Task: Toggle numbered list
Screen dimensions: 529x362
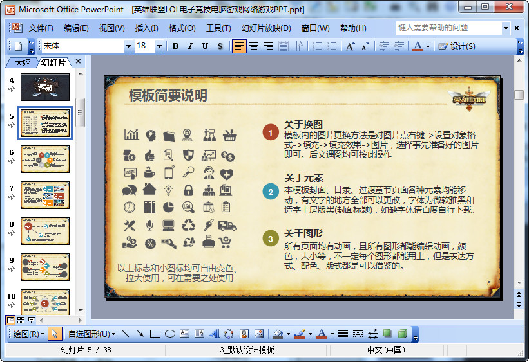Action: [x=317, y=46]
